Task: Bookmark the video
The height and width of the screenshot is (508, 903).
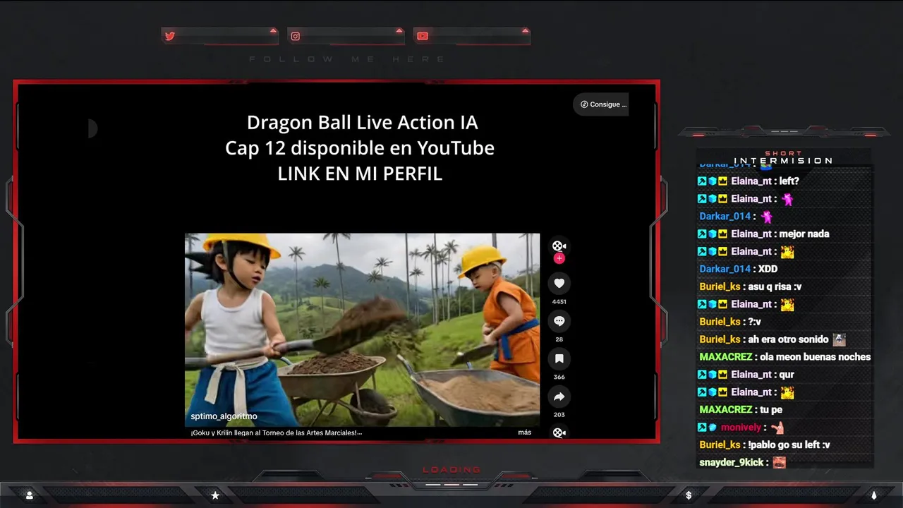Action: click(559, 358)
